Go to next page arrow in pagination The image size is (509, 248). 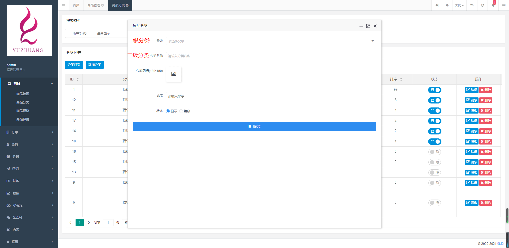pos(89,223)
